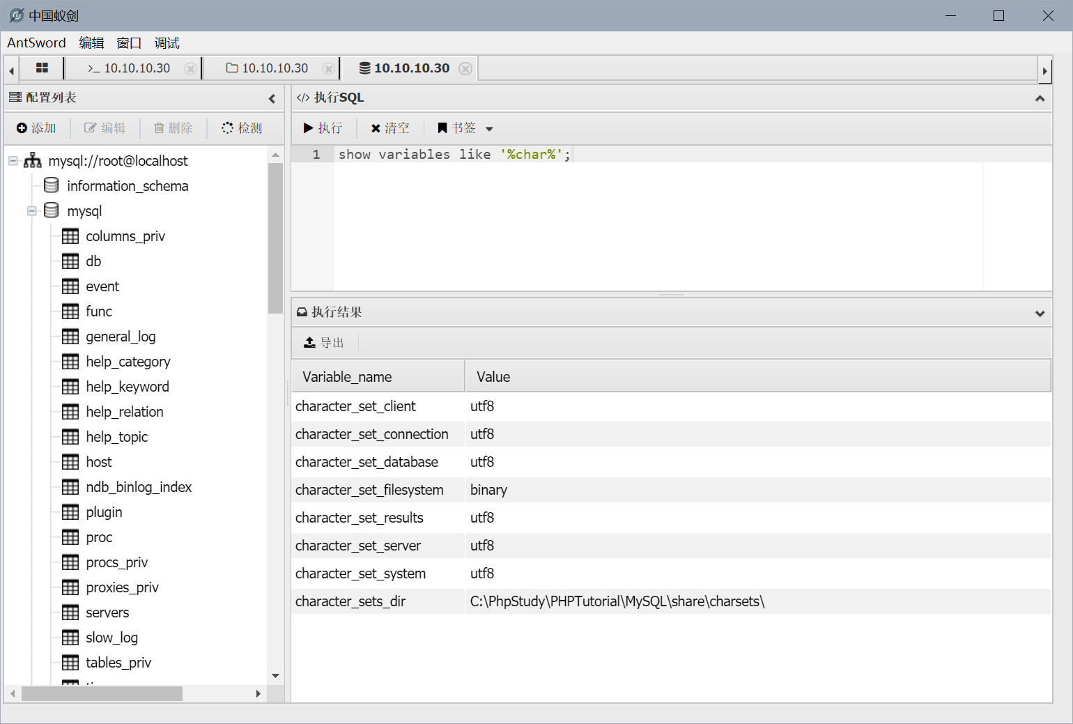Image resolution: width=1073 pixels, height=724 pixels.
Task: Collapse the mysql database tree node
Action: coord(32,211)
